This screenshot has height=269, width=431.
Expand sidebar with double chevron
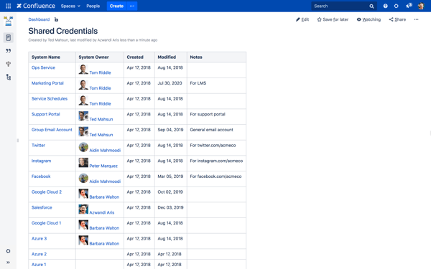tap(8, 262)
